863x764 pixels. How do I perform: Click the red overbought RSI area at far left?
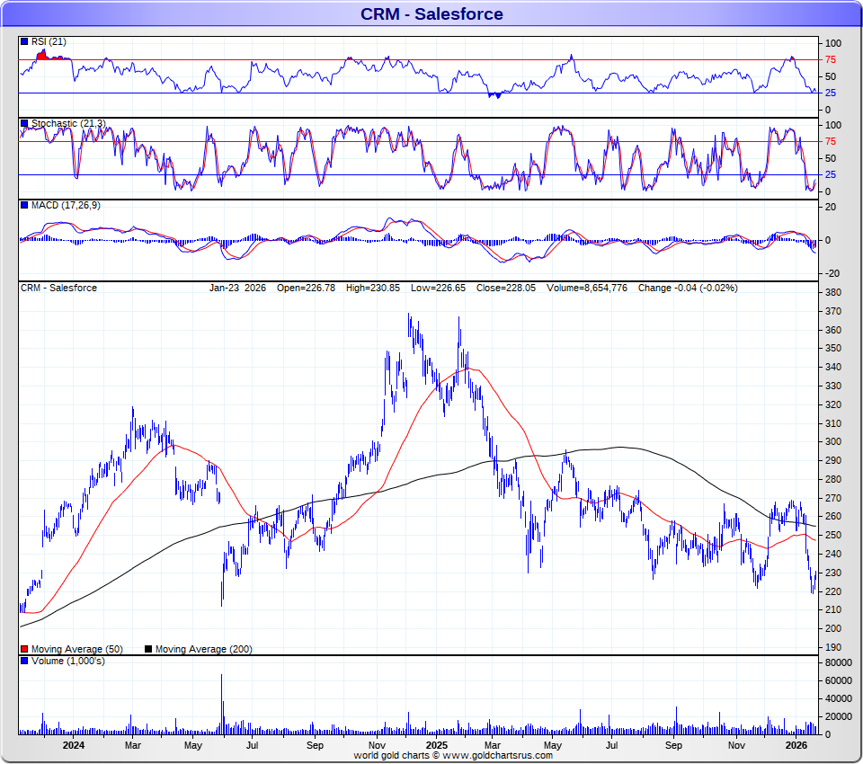coord(43,55)
